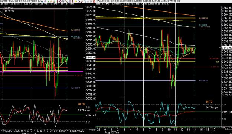This screenshot has height=134, width=232.
Task: Click the 3367.50 price on right axis
Action: point(227,8)
